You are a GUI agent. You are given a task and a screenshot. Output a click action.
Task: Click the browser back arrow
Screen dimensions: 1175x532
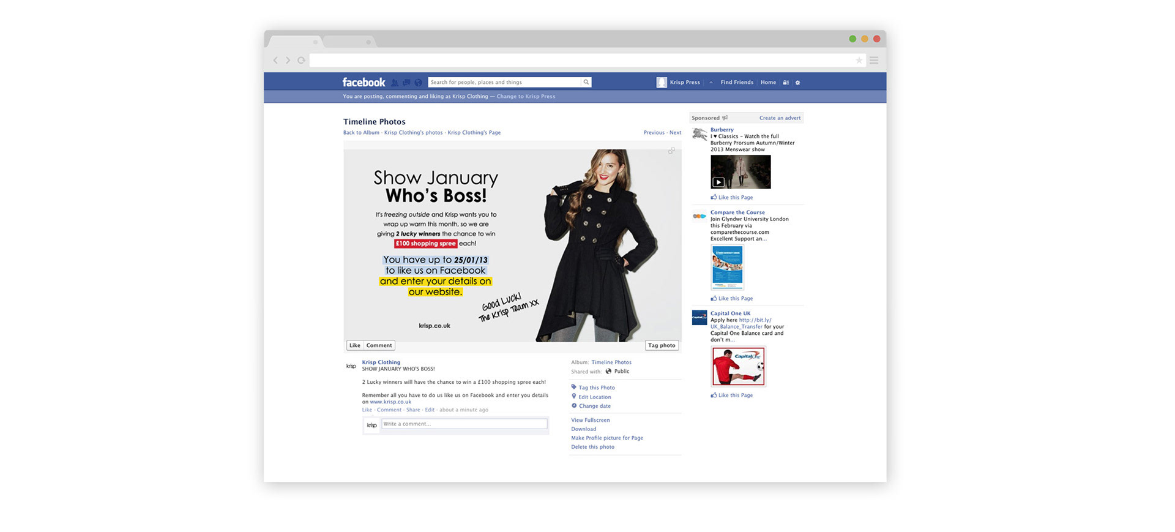(x=275, y=60)
